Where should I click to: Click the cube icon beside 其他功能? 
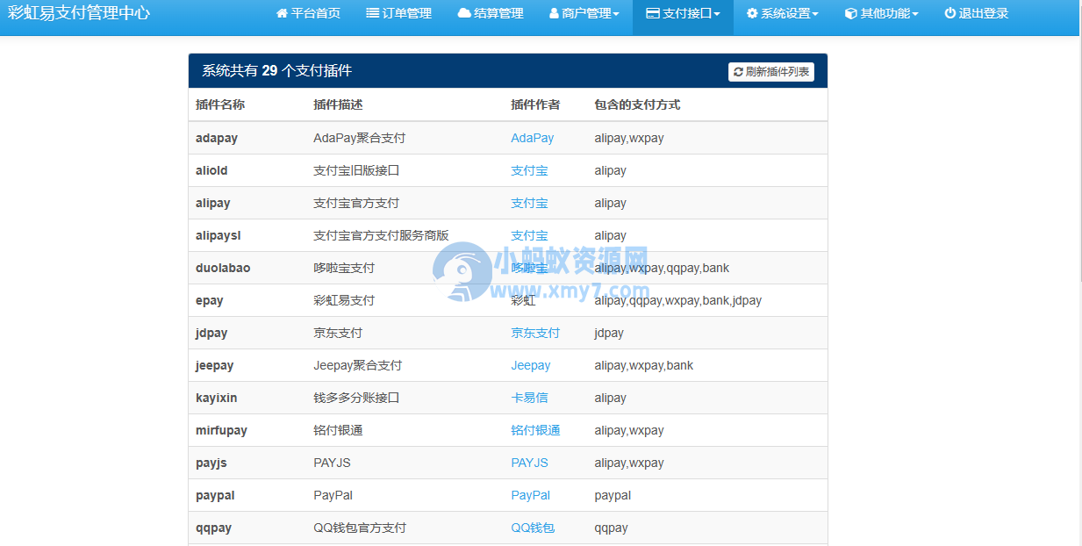850,14
